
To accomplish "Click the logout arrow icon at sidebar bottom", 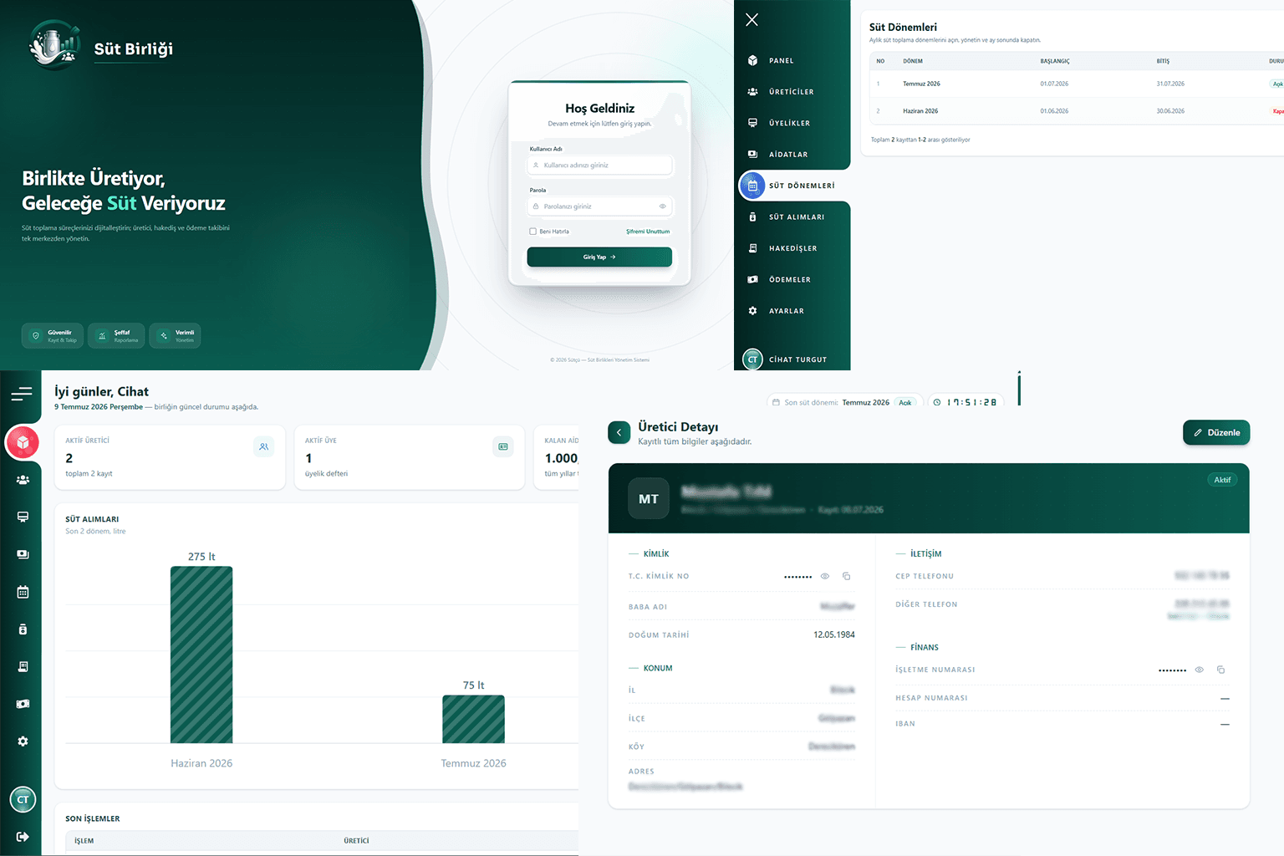I will (x=23, y=837).
